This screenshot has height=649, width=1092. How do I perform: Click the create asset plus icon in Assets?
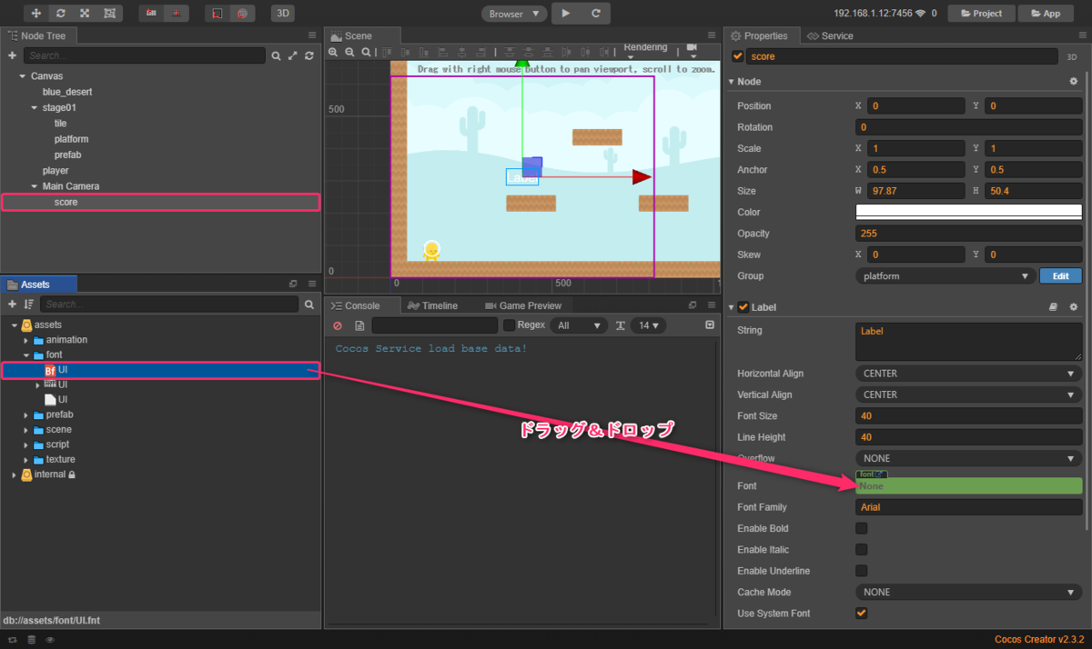[x=12, y=305]
